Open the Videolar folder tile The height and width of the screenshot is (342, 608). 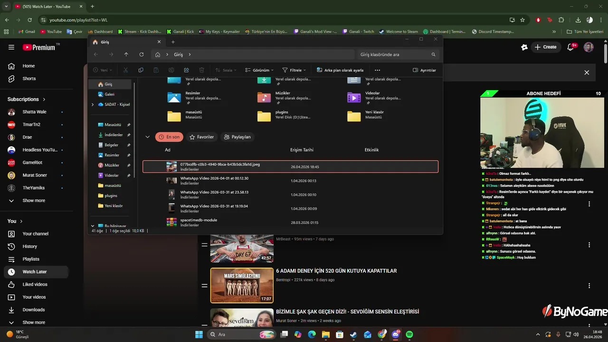coord(374,97)
